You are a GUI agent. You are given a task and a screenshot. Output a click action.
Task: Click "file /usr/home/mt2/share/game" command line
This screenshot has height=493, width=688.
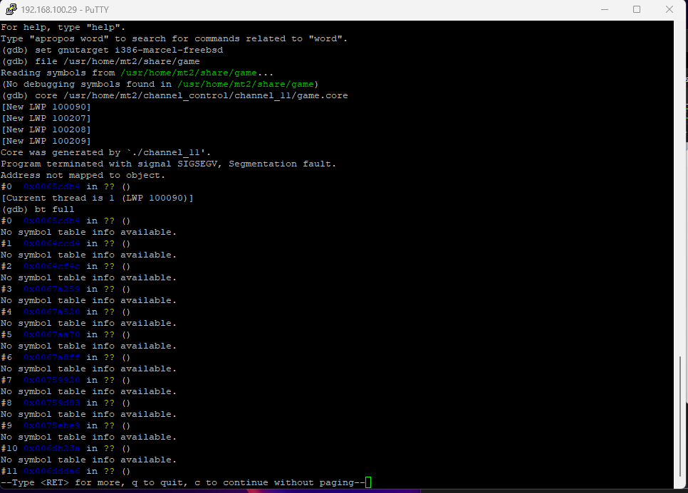118,61
